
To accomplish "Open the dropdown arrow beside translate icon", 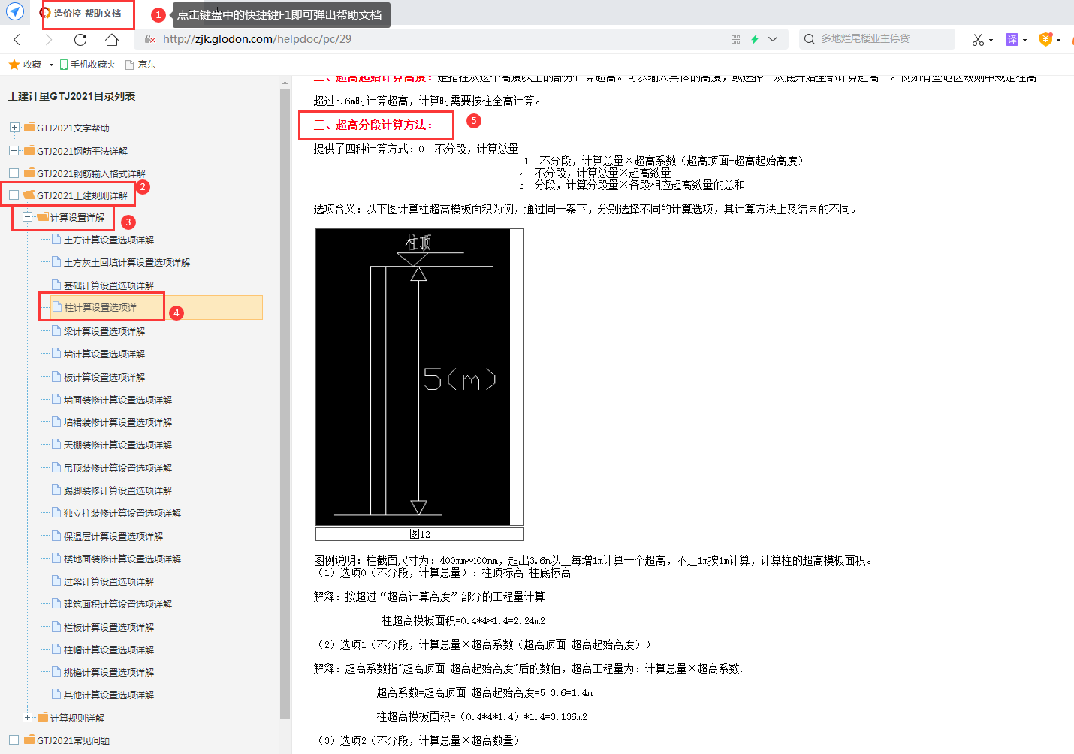I will coord(1024,40).
